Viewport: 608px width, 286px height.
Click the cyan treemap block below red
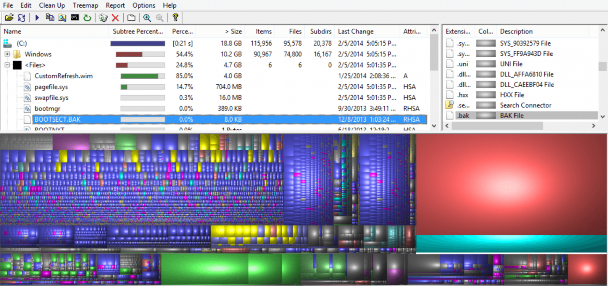(511, 244)
